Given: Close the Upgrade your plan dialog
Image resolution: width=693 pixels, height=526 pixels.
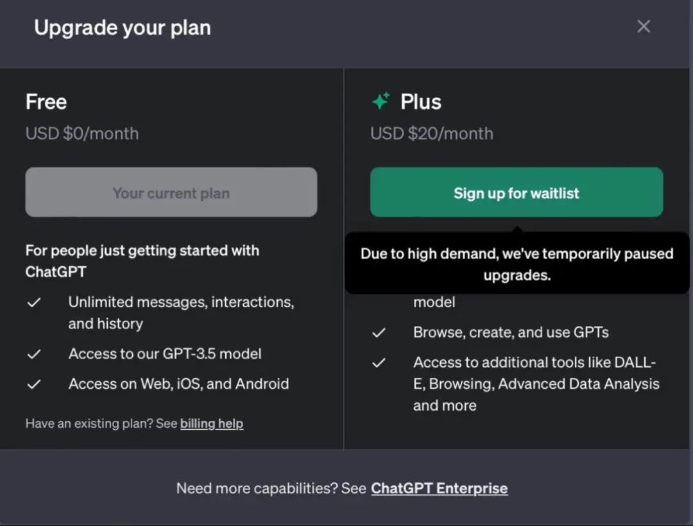Looking at the screenshot, I should 644,26.
